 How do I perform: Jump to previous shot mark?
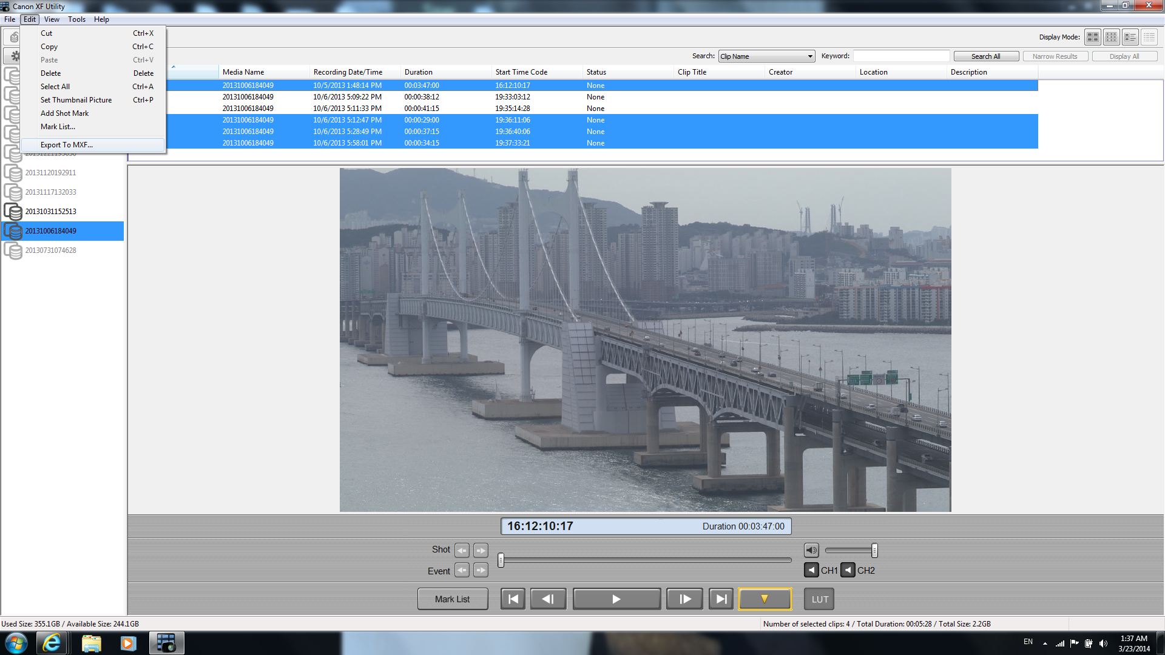click(x=462, y=550)
